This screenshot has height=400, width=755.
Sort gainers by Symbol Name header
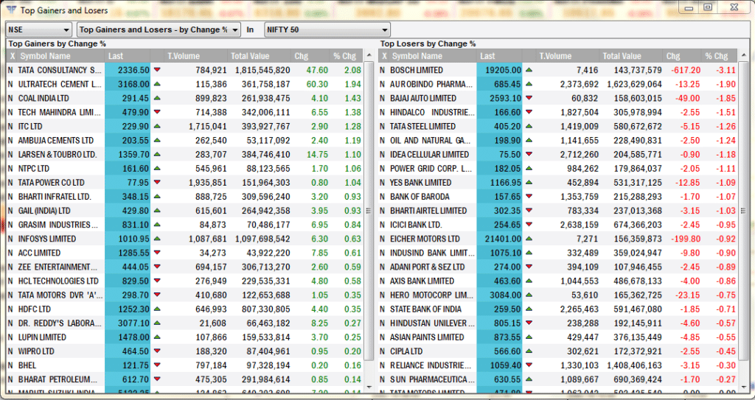[x=46, y=56]
